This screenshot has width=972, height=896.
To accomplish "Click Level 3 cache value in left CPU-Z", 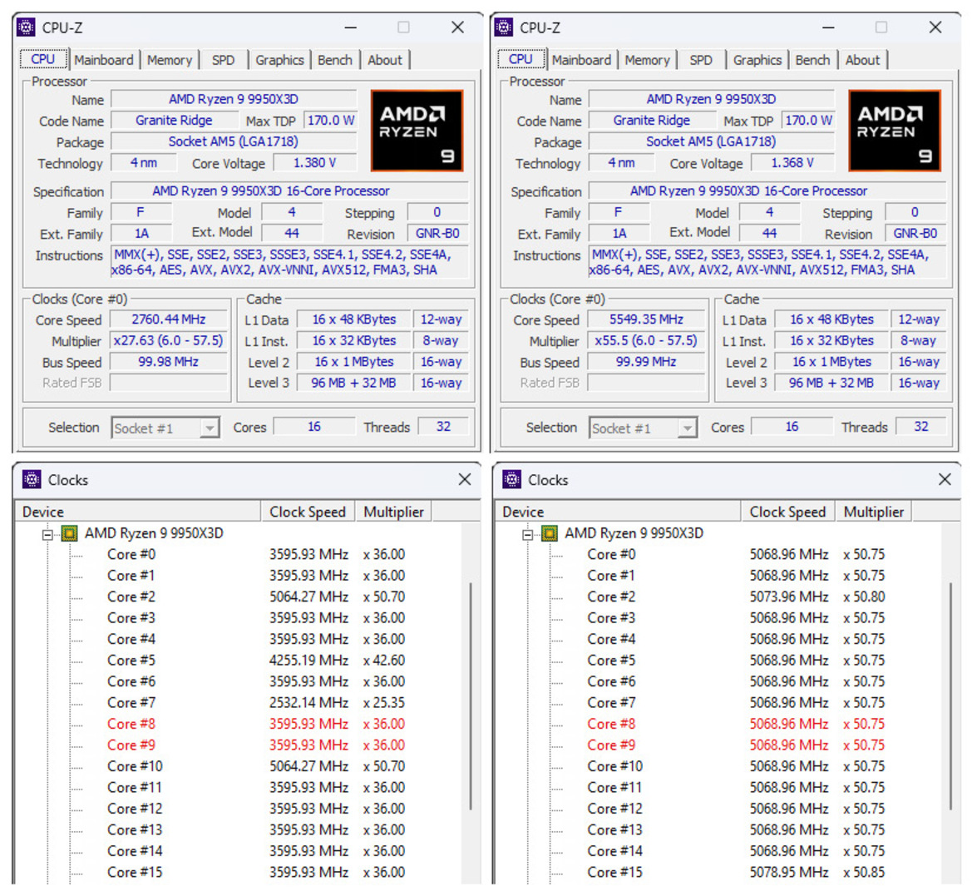I will pyautogui.click(x=353, y=383).
